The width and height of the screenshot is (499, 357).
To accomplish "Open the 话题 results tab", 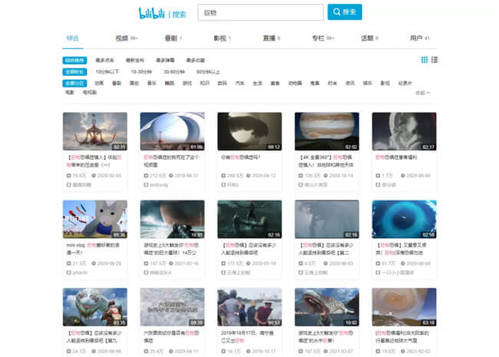I will point(369,38).
